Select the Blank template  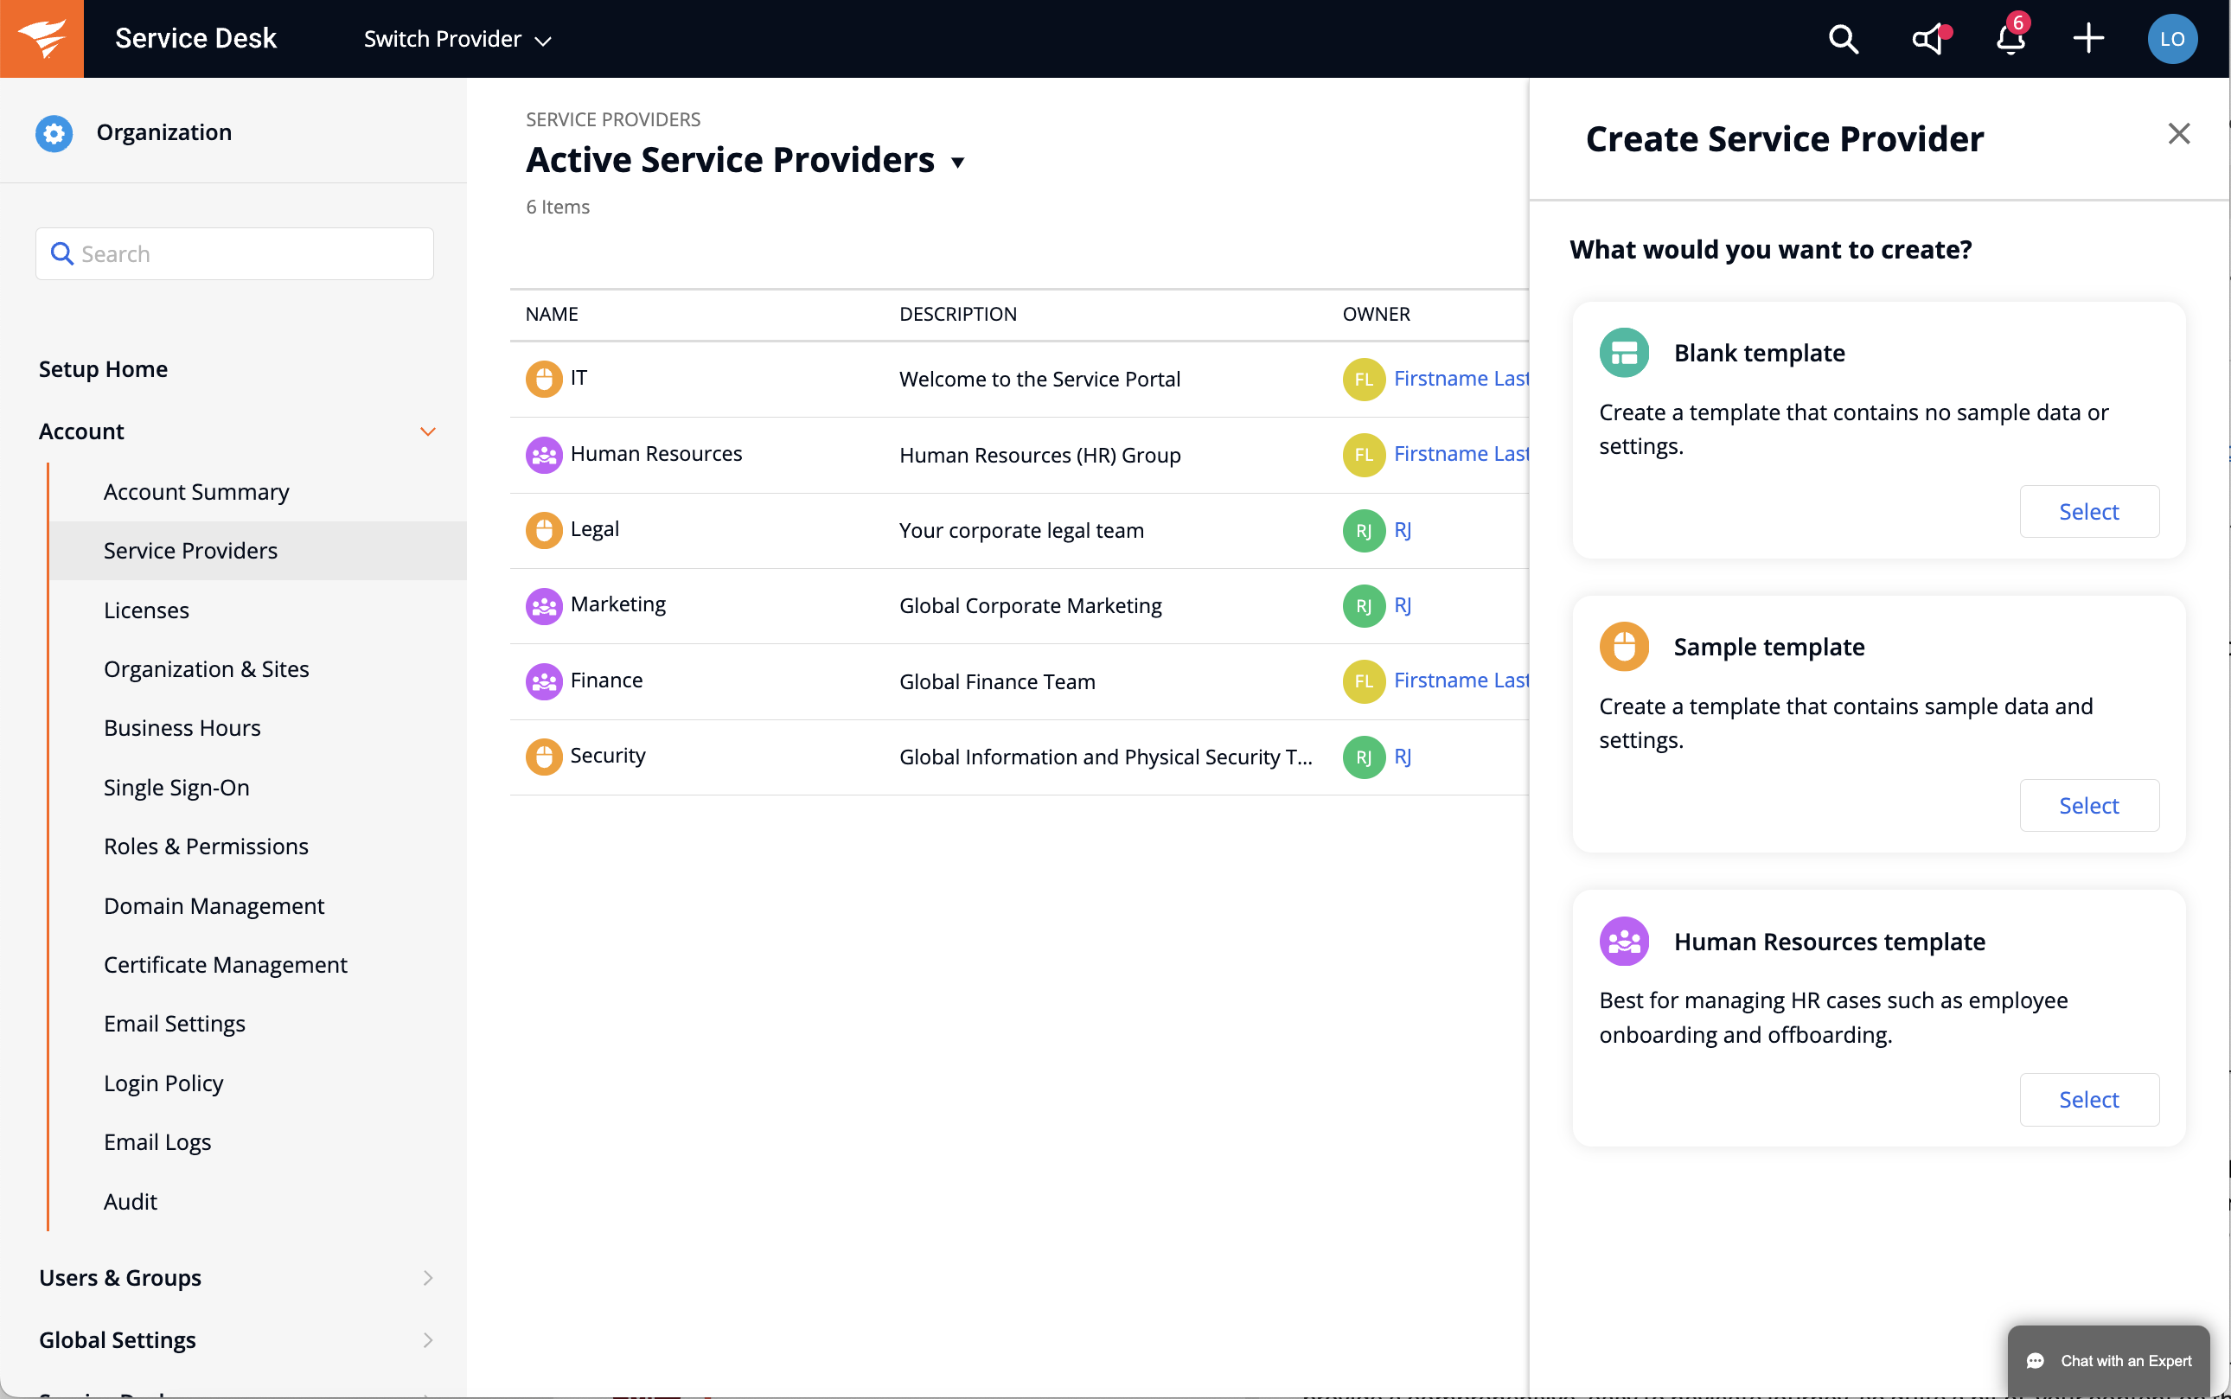click(2088, 512)
